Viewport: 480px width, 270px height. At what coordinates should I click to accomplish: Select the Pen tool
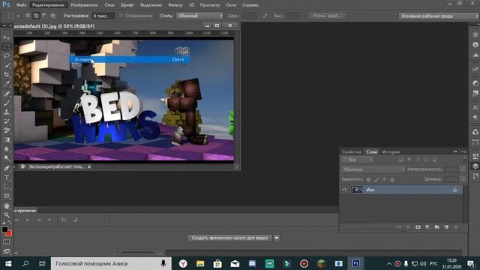pyautogui.click(x=7, y=168)
